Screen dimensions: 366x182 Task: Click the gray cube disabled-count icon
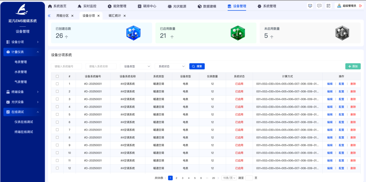[x=342, y=33]
